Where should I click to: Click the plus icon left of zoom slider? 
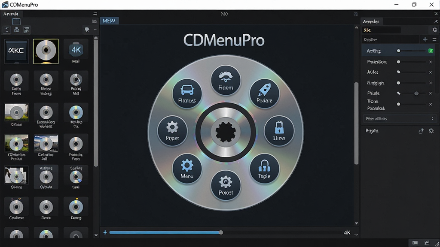point(105,232)
